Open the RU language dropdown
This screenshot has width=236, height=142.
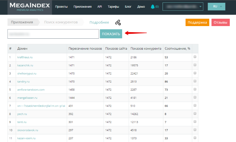[217, 6]
